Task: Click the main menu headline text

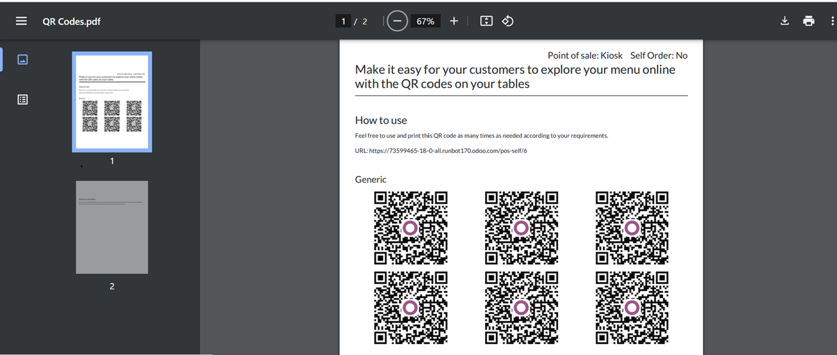Action: 515,76
